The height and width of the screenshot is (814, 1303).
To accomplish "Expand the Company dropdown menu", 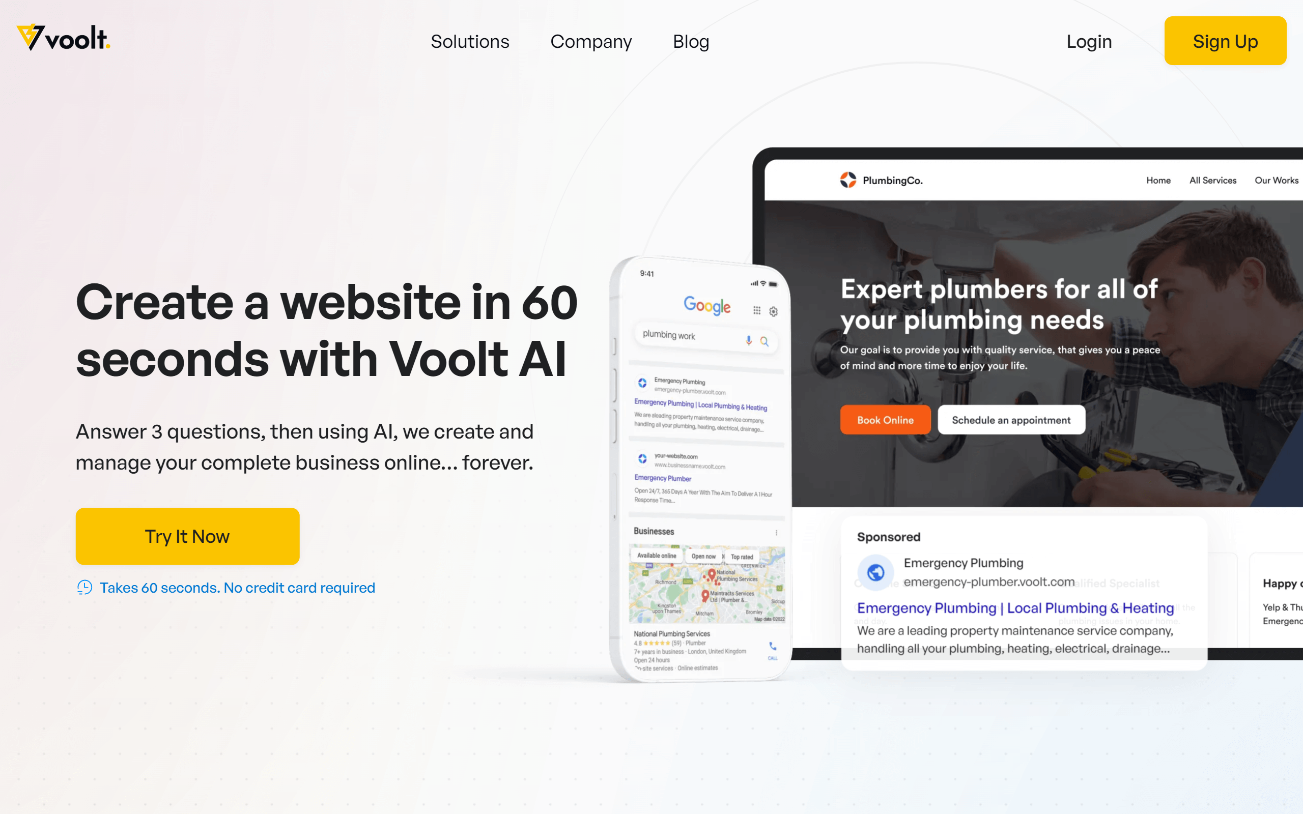I will 591,40.
